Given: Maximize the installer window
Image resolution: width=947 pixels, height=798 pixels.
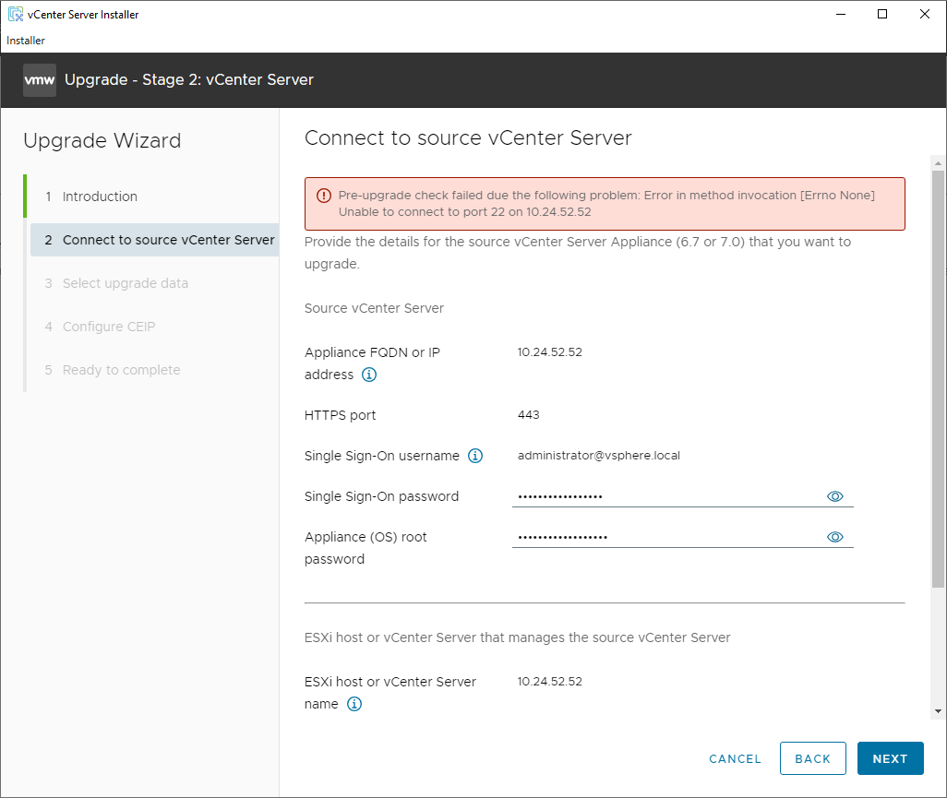Looking at the screenshot, I should (x=882, y=14).
